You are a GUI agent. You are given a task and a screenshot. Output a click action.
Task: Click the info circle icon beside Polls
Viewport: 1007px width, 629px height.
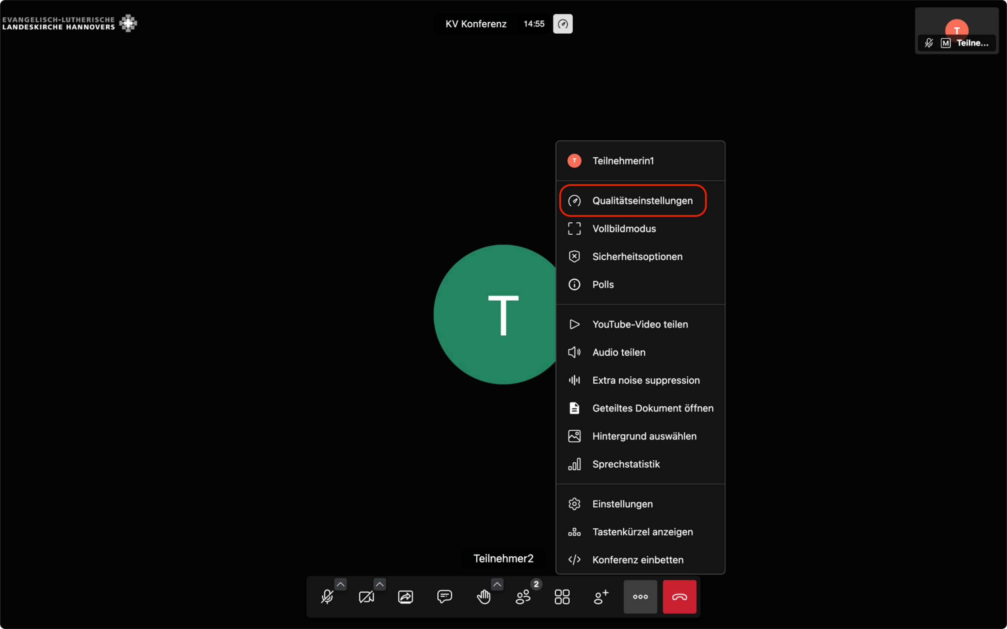click(574, 284)
